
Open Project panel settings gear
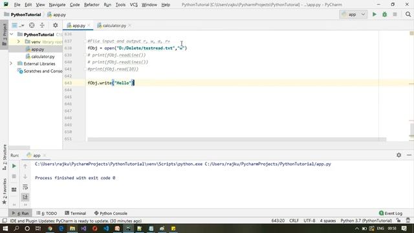click(55, 25)
